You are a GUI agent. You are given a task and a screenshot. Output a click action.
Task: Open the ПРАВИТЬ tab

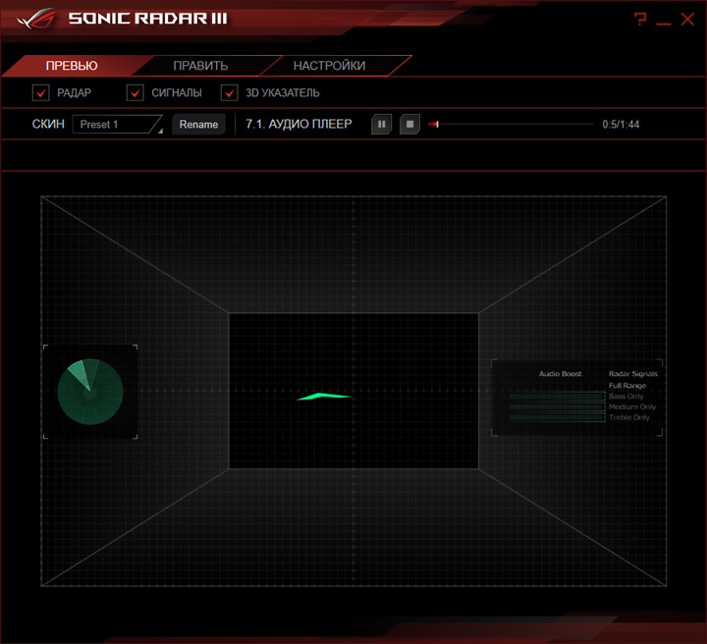tap(200, 66)
